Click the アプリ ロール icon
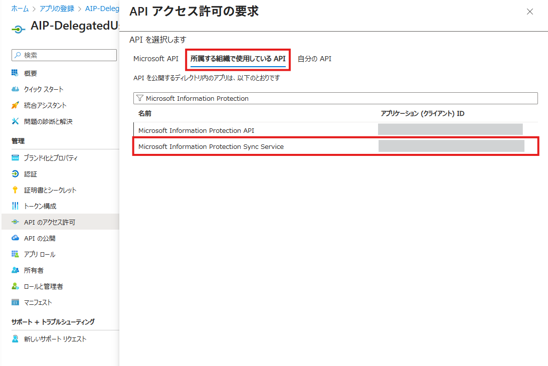 [x=15, y=254]
